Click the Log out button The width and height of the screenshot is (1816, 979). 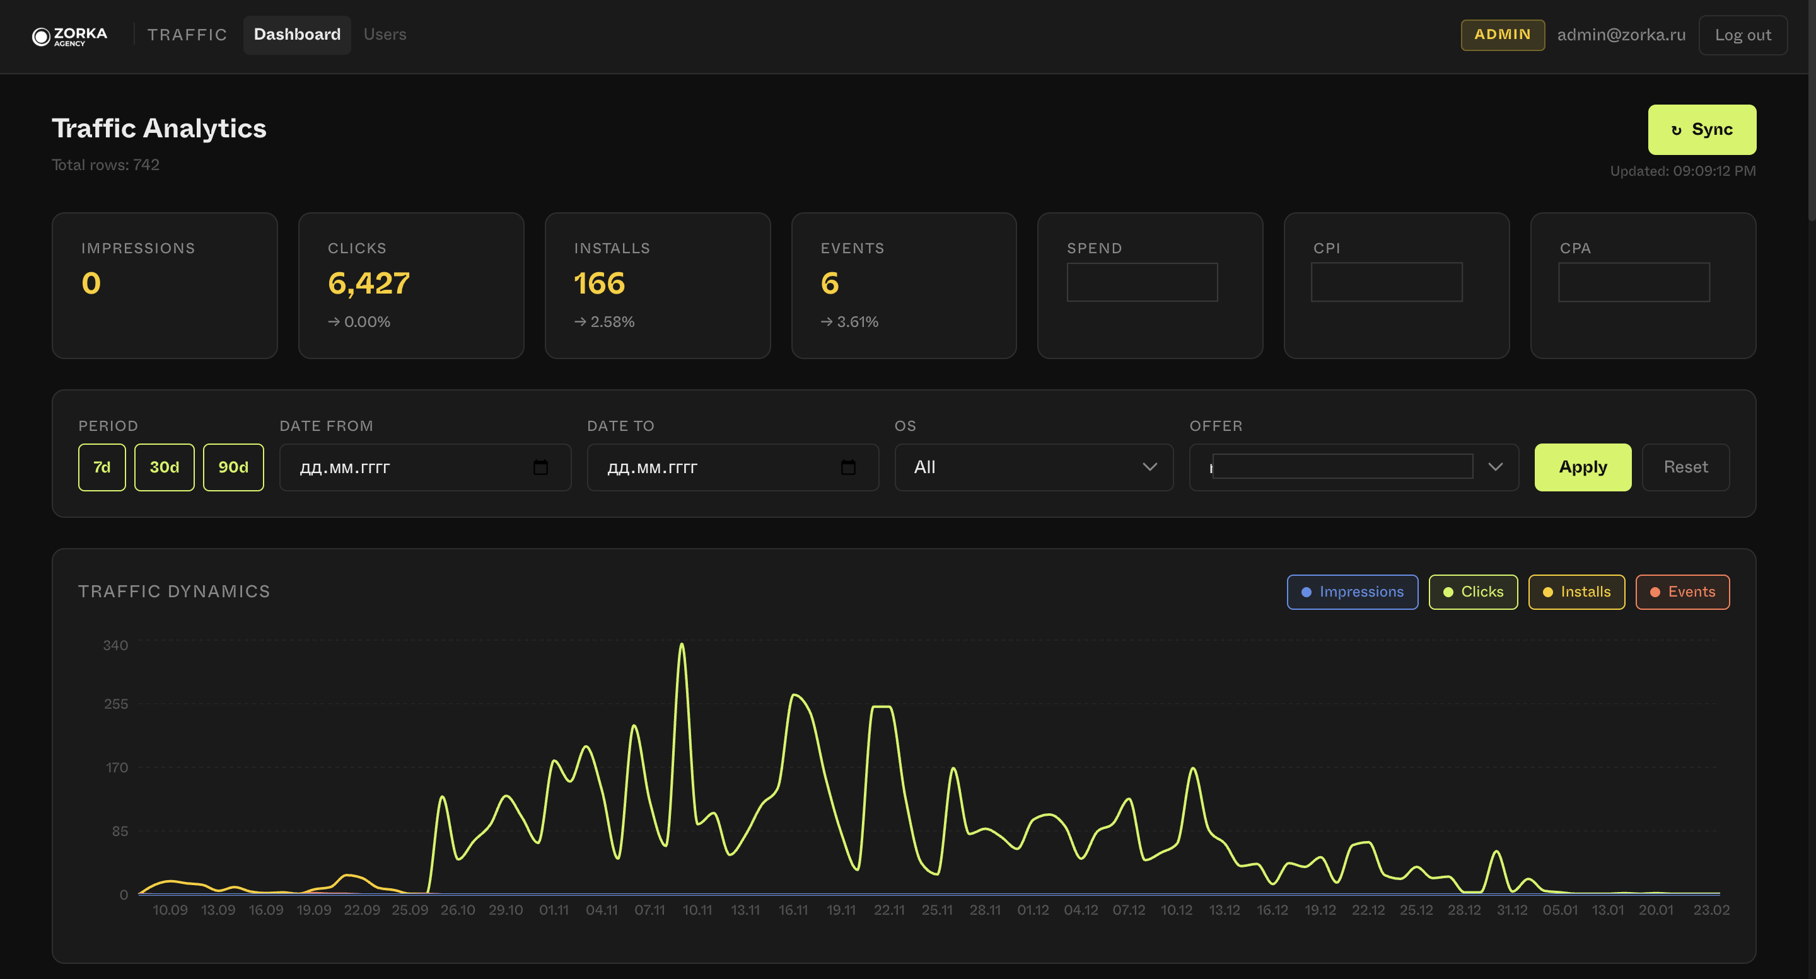click(1742, 35)
